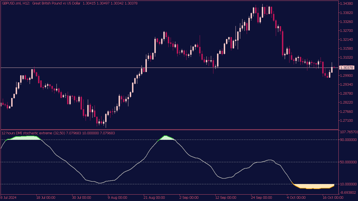Click the 9 Aug 00:00 date label
The width and height of the screenshot is (358, 201).
[117, 198]
